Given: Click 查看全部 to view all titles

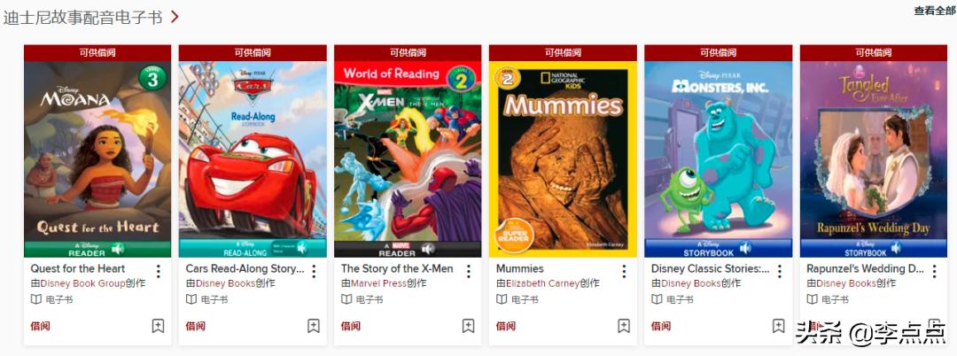Looking at the screenshot, I should 935,11.
